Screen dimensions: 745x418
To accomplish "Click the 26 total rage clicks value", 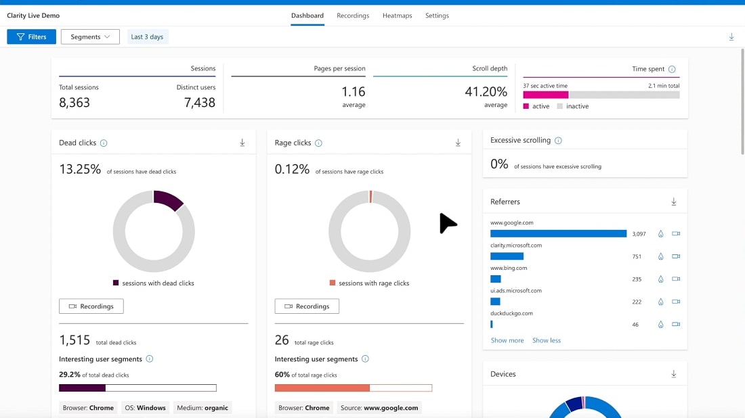I will coord(282,340).
